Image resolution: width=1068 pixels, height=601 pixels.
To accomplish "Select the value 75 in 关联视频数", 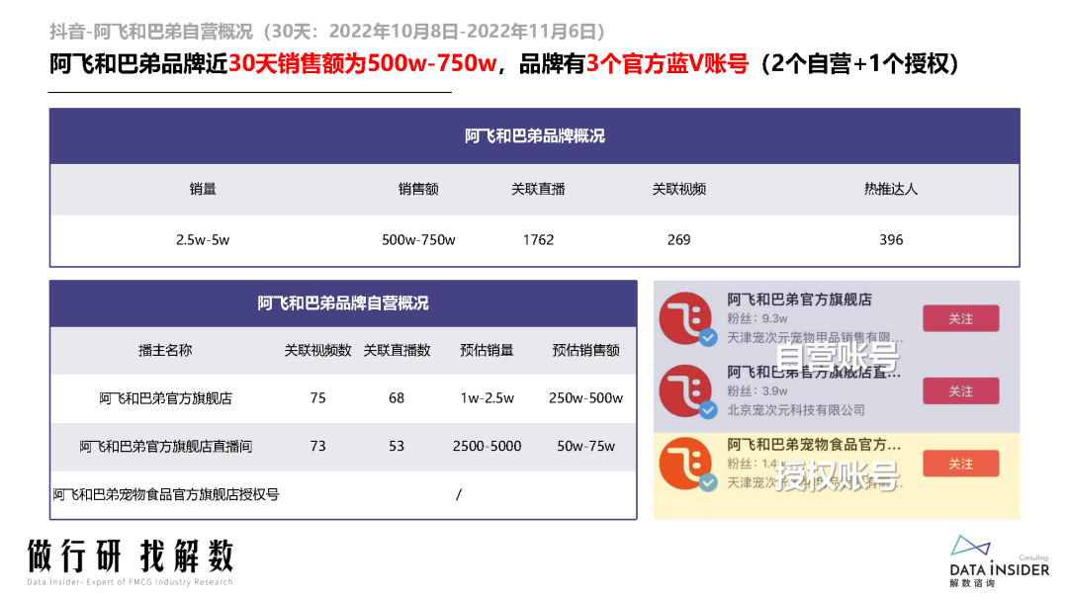I will pos(317,398).
